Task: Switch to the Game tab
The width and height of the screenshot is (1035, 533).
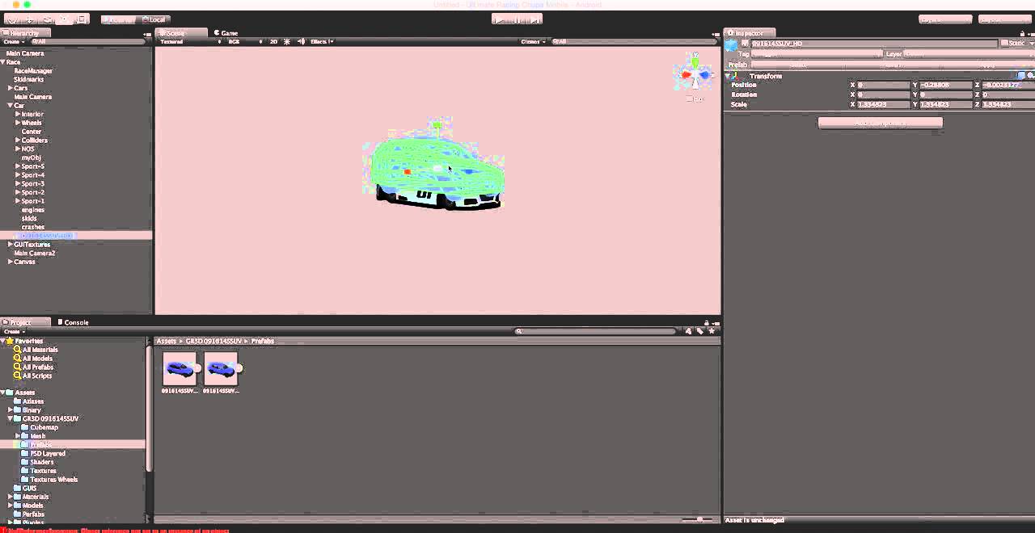Action: point(226,33)
